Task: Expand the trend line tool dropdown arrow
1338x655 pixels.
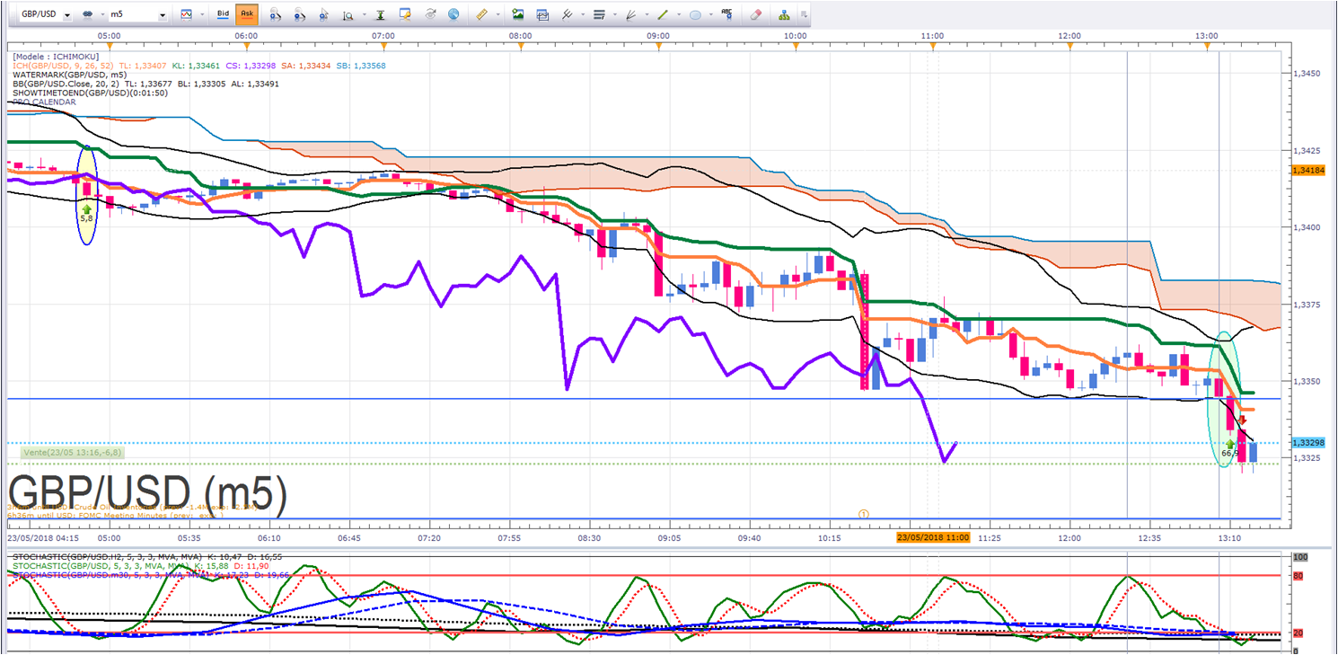Action: tap(678, 15)
